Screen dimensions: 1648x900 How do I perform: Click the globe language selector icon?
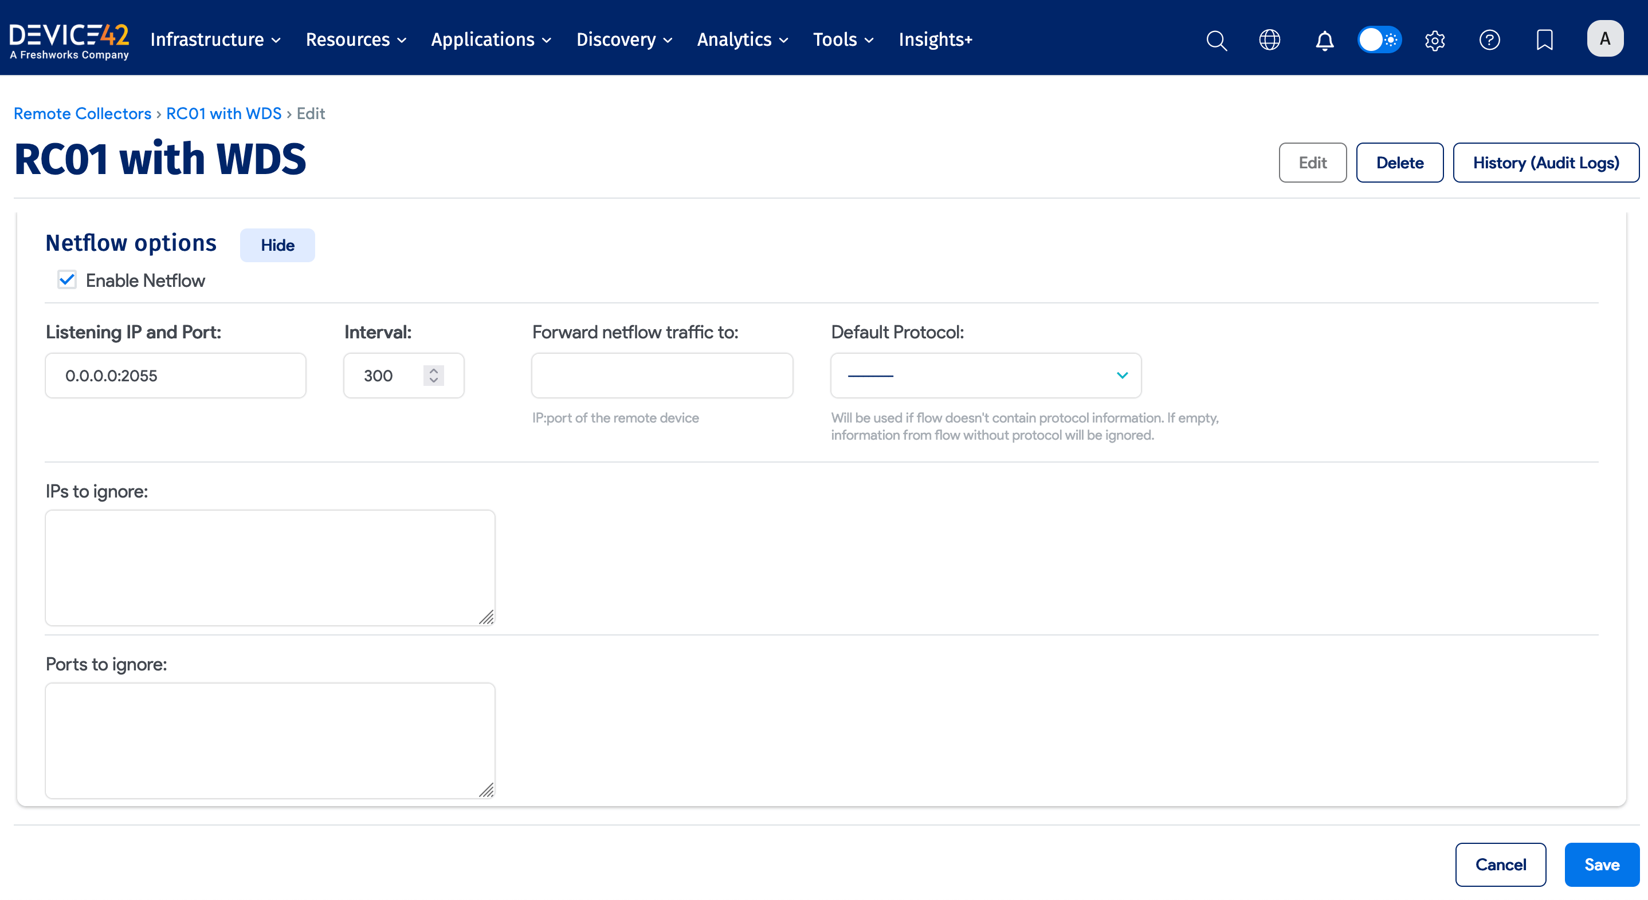[1269, 40]
